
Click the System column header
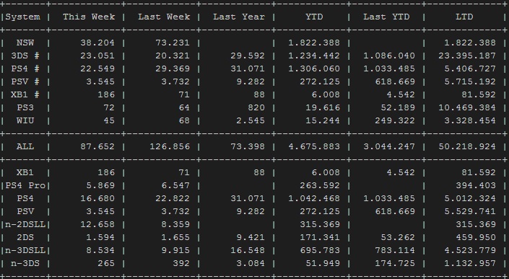click(22, 17)
